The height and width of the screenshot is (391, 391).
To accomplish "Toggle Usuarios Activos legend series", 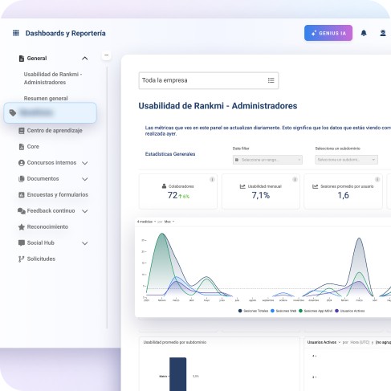I will [350, 311].
